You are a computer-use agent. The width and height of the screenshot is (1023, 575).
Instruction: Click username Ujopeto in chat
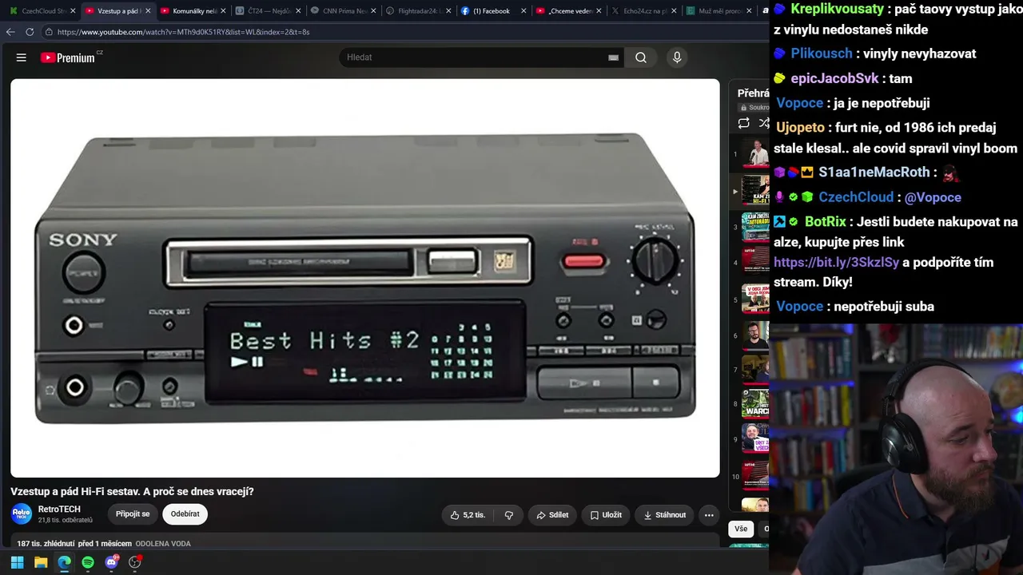click(800, 128)
